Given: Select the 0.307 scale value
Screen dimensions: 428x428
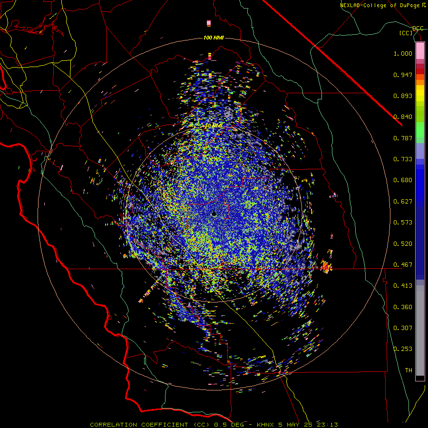Looking at the screenshot, I should [x=403, y=328].
